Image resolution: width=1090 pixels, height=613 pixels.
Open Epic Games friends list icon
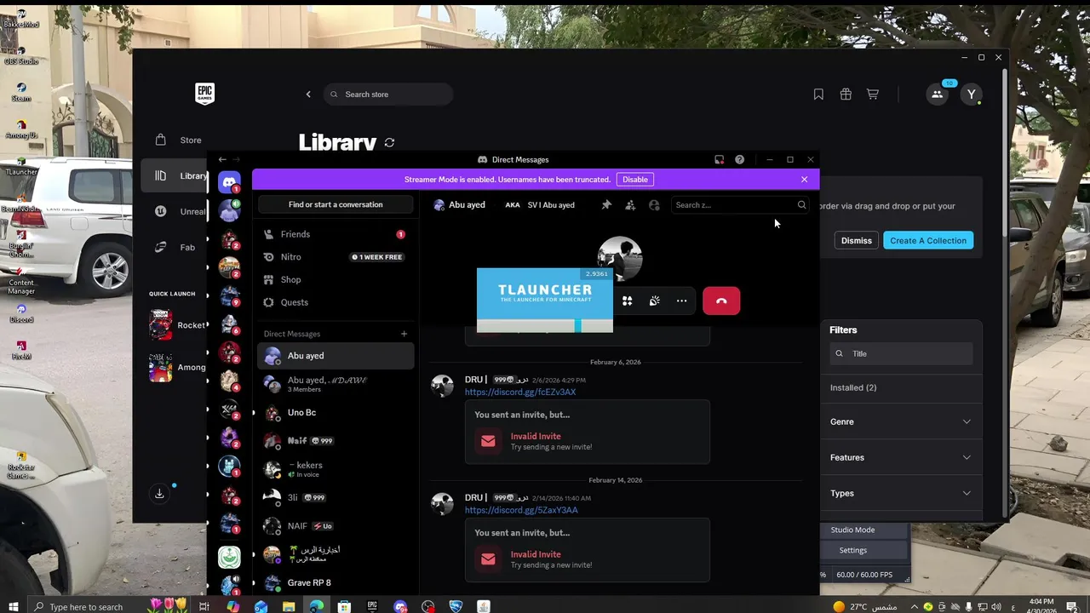938,95
